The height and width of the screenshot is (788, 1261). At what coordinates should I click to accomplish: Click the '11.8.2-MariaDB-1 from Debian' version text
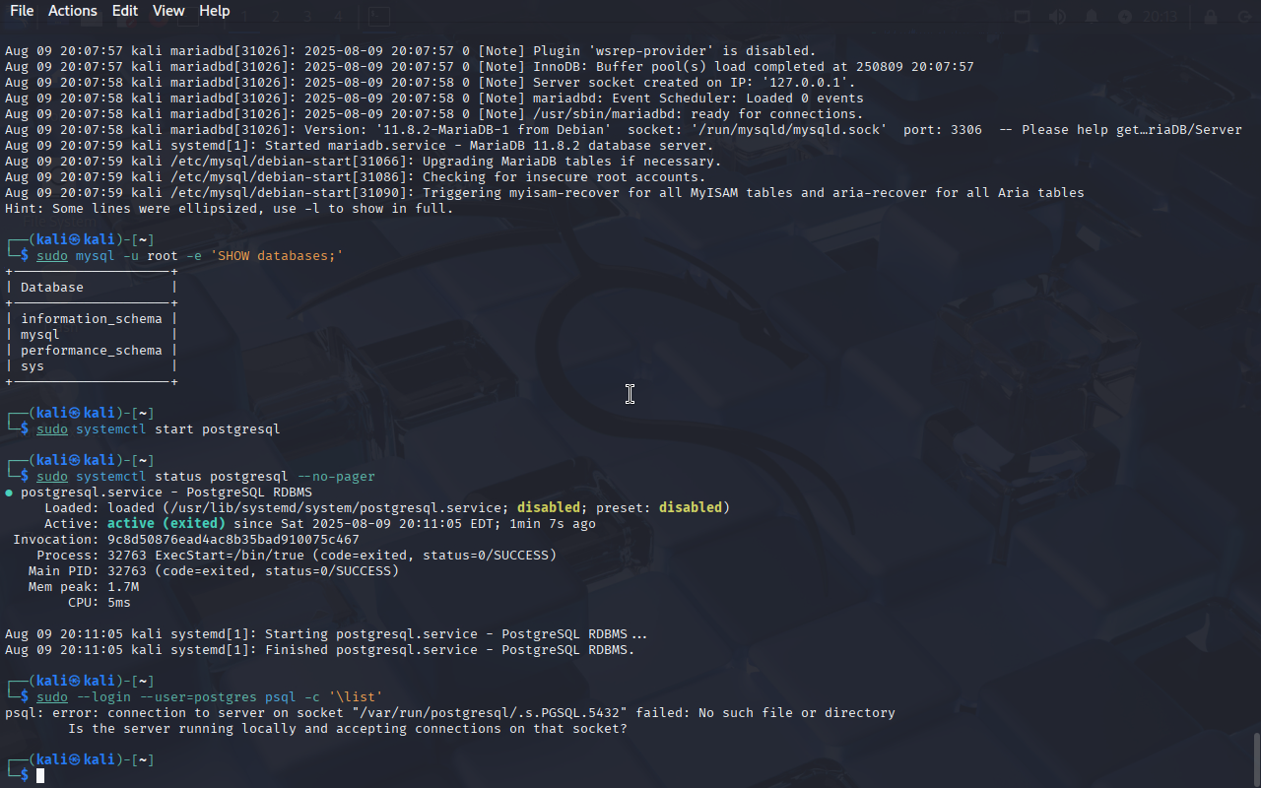[x=494, y=130]
